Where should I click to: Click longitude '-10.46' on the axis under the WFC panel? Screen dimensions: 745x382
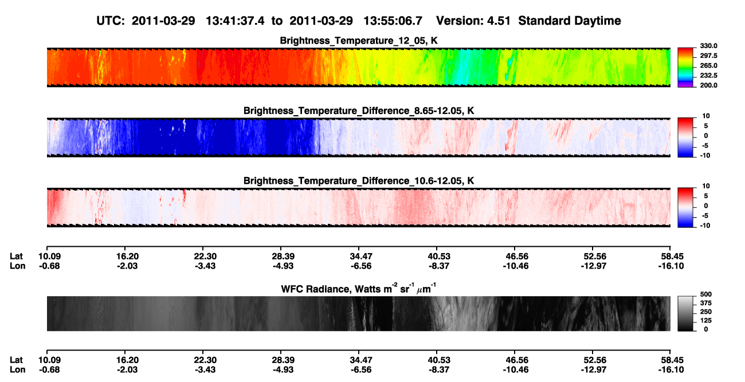click(x=515, y=371)
